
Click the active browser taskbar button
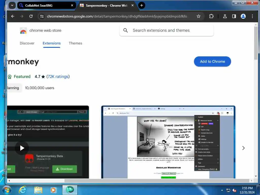[70, 190]
